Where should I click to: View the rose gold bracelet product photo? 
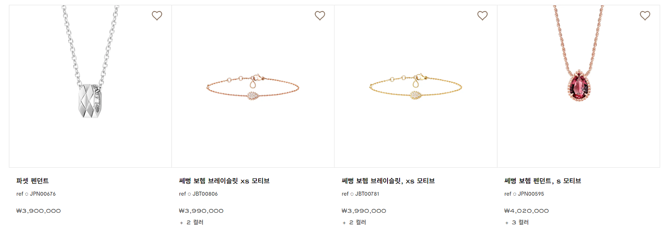[253, 87]
